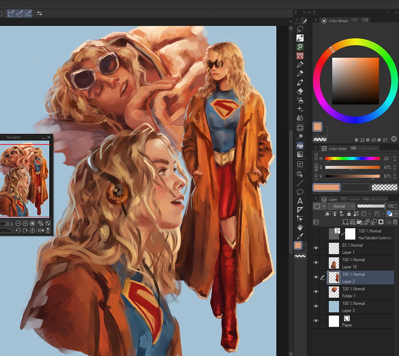Open the ruler visibility dropdown arrow

point(383,214)
